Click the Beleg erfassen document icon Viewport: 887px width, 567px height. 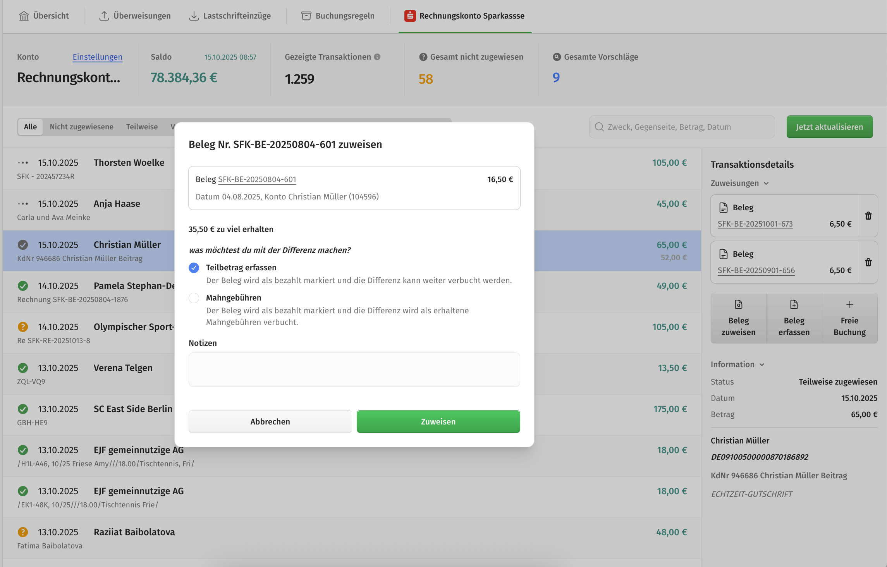pos(794,305)
